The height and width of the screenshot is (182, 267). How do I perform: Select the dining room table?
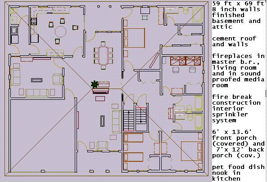(x=103, y=56)
